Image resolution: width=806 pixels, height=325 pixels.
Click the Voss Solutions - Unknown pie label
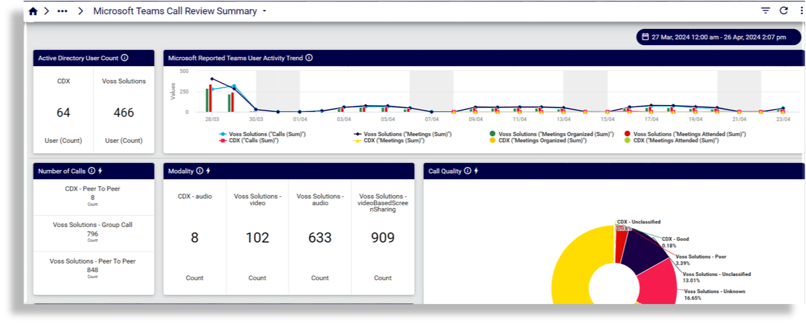point(715,292)
